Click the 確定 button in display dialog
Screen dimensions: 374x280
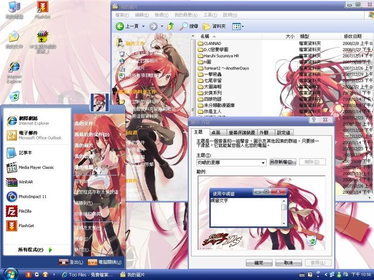259,263
